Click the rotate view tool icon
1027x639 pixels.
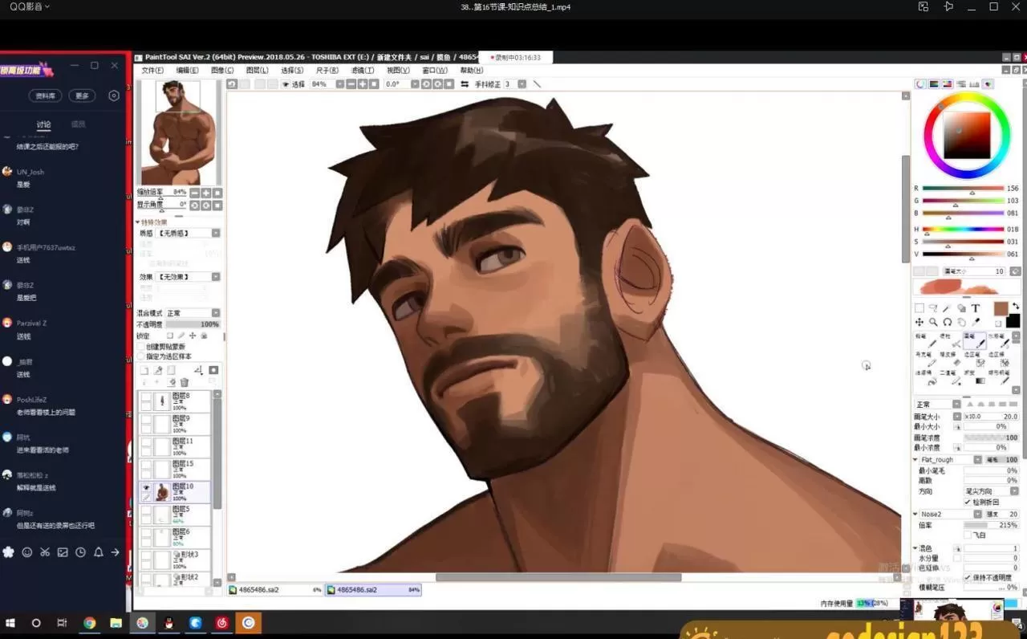(x=948, y=322)
